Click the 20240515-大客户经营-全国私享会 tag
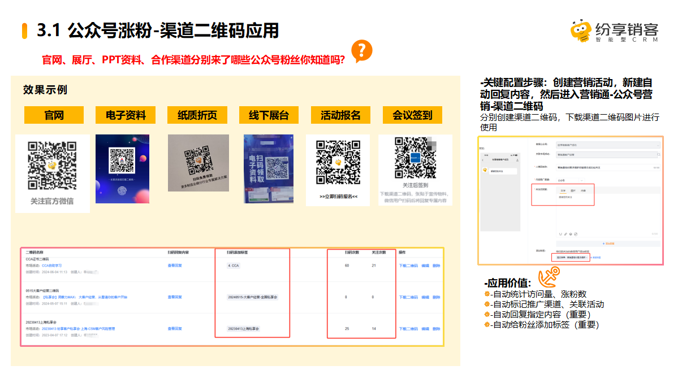This screenshot has width=682, height=383. [x=253, y=297]
